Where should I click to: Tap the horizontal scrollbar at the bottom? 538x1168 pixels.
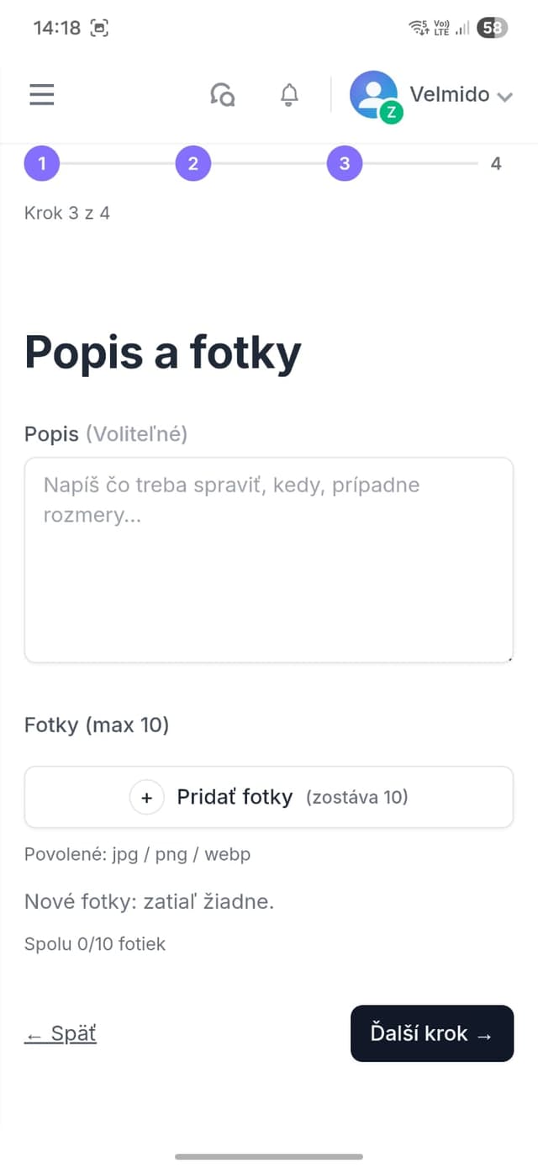[269, 1155]
